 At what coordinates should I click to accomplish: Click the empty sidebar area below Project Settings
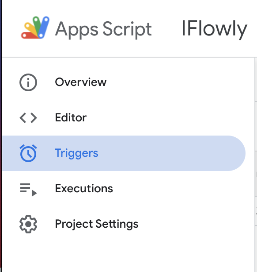coord(128,254)
